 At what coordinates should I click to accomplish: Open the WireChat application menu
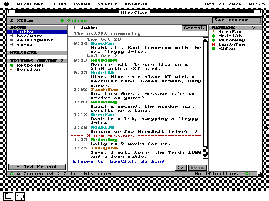[x=30, y=4]
